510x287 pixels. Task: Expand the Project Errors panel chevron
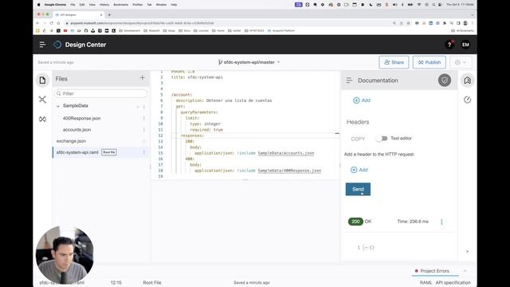click(465, 271)
